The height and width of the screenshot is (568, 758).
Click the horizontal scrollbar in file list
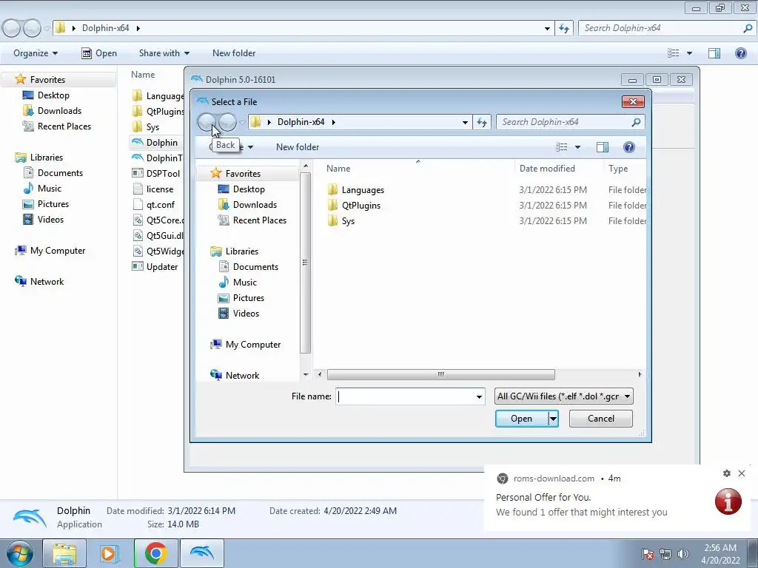[441, 375]
